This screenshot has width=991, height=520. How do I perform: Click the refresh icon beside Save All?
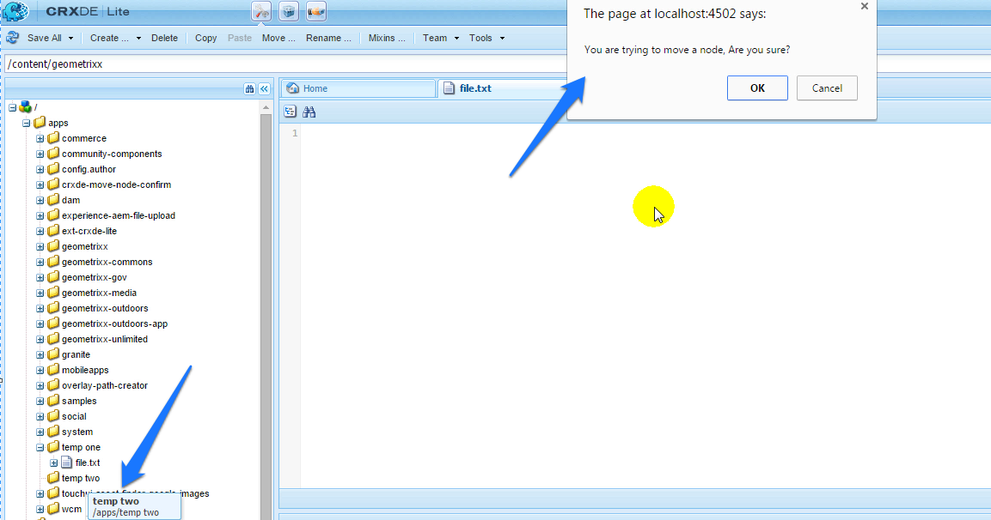point(13,38)
